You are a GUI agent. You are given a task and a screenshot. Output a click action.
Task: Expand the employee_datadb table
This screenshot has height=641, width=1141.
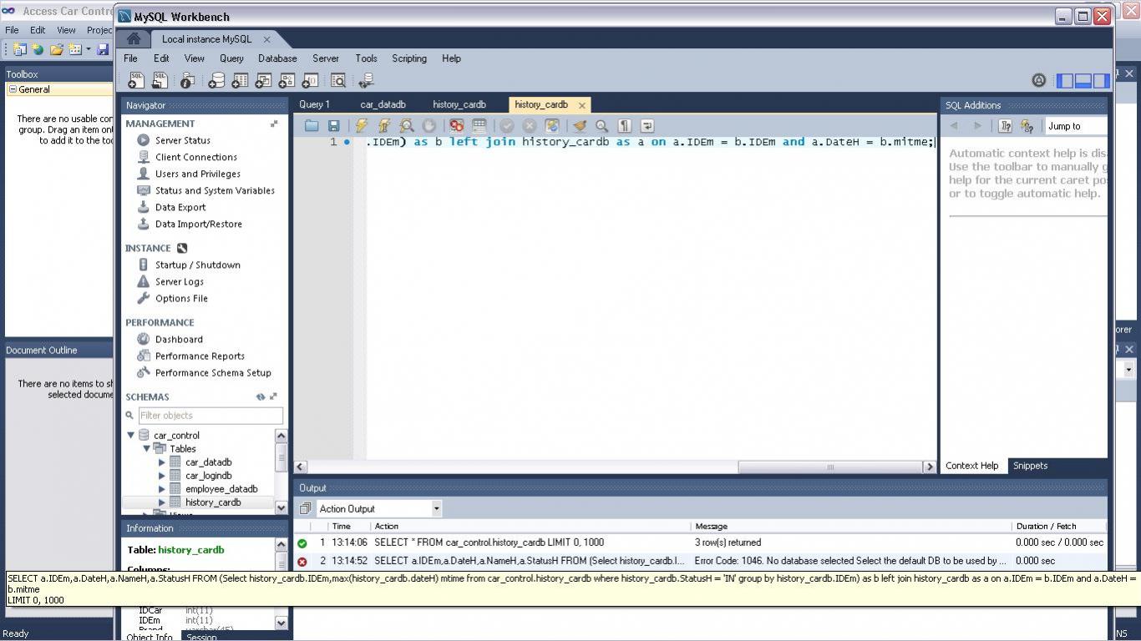coord(162,489)
